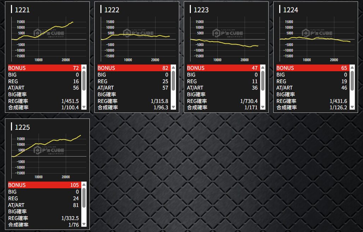
Task: Click scrollbar thumb in machine 1223 stats
Action: pos(263,80)
